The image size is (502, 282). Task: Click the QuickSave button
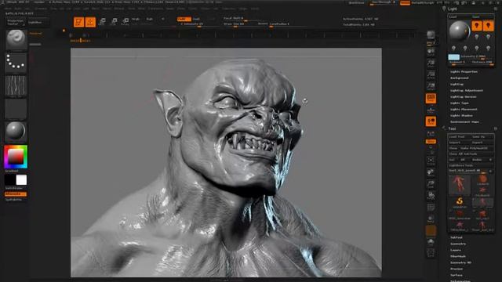click(357, 2)
